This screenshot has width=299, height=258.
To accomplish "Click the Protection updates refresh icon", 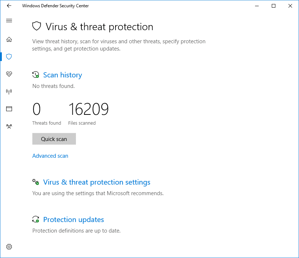I will (36, 219).
